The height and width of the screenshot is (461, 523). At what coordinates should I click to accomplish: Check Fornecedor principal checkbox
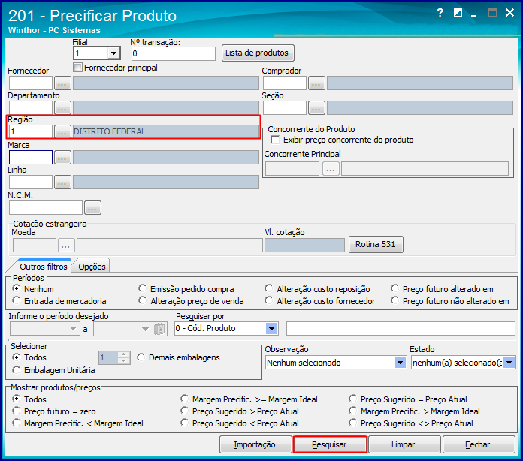tap(77, 68)
